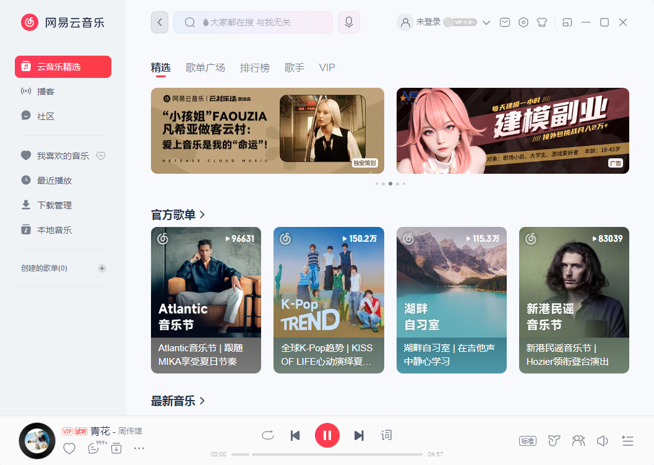Change sound quality via 标准 button
This screenshot has width=654, height=465.
(528, 441)
